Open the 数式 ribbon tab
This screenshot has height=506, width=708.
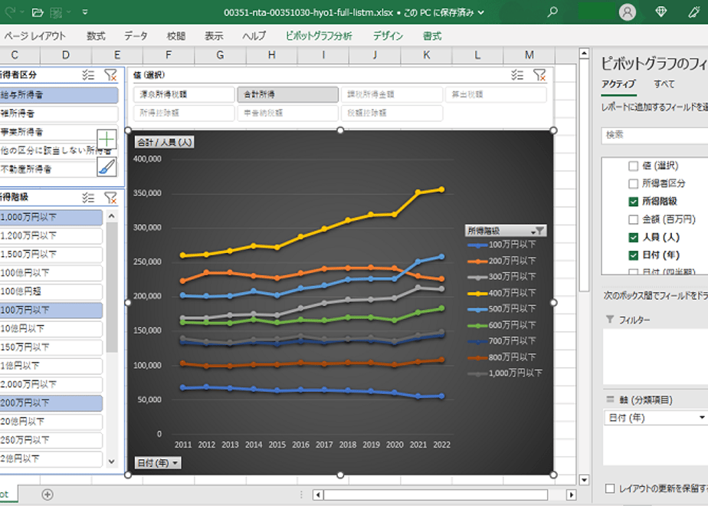point(97,36)
